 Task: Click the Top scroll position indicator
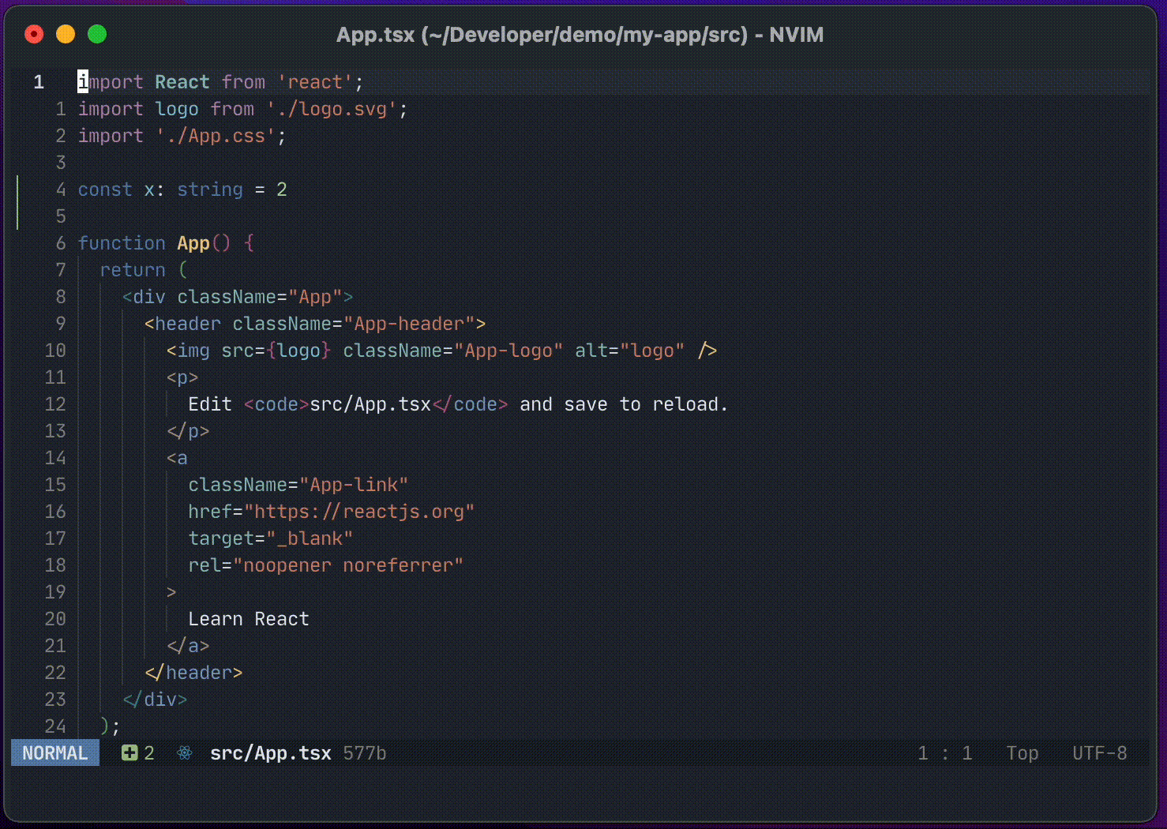1023,753
